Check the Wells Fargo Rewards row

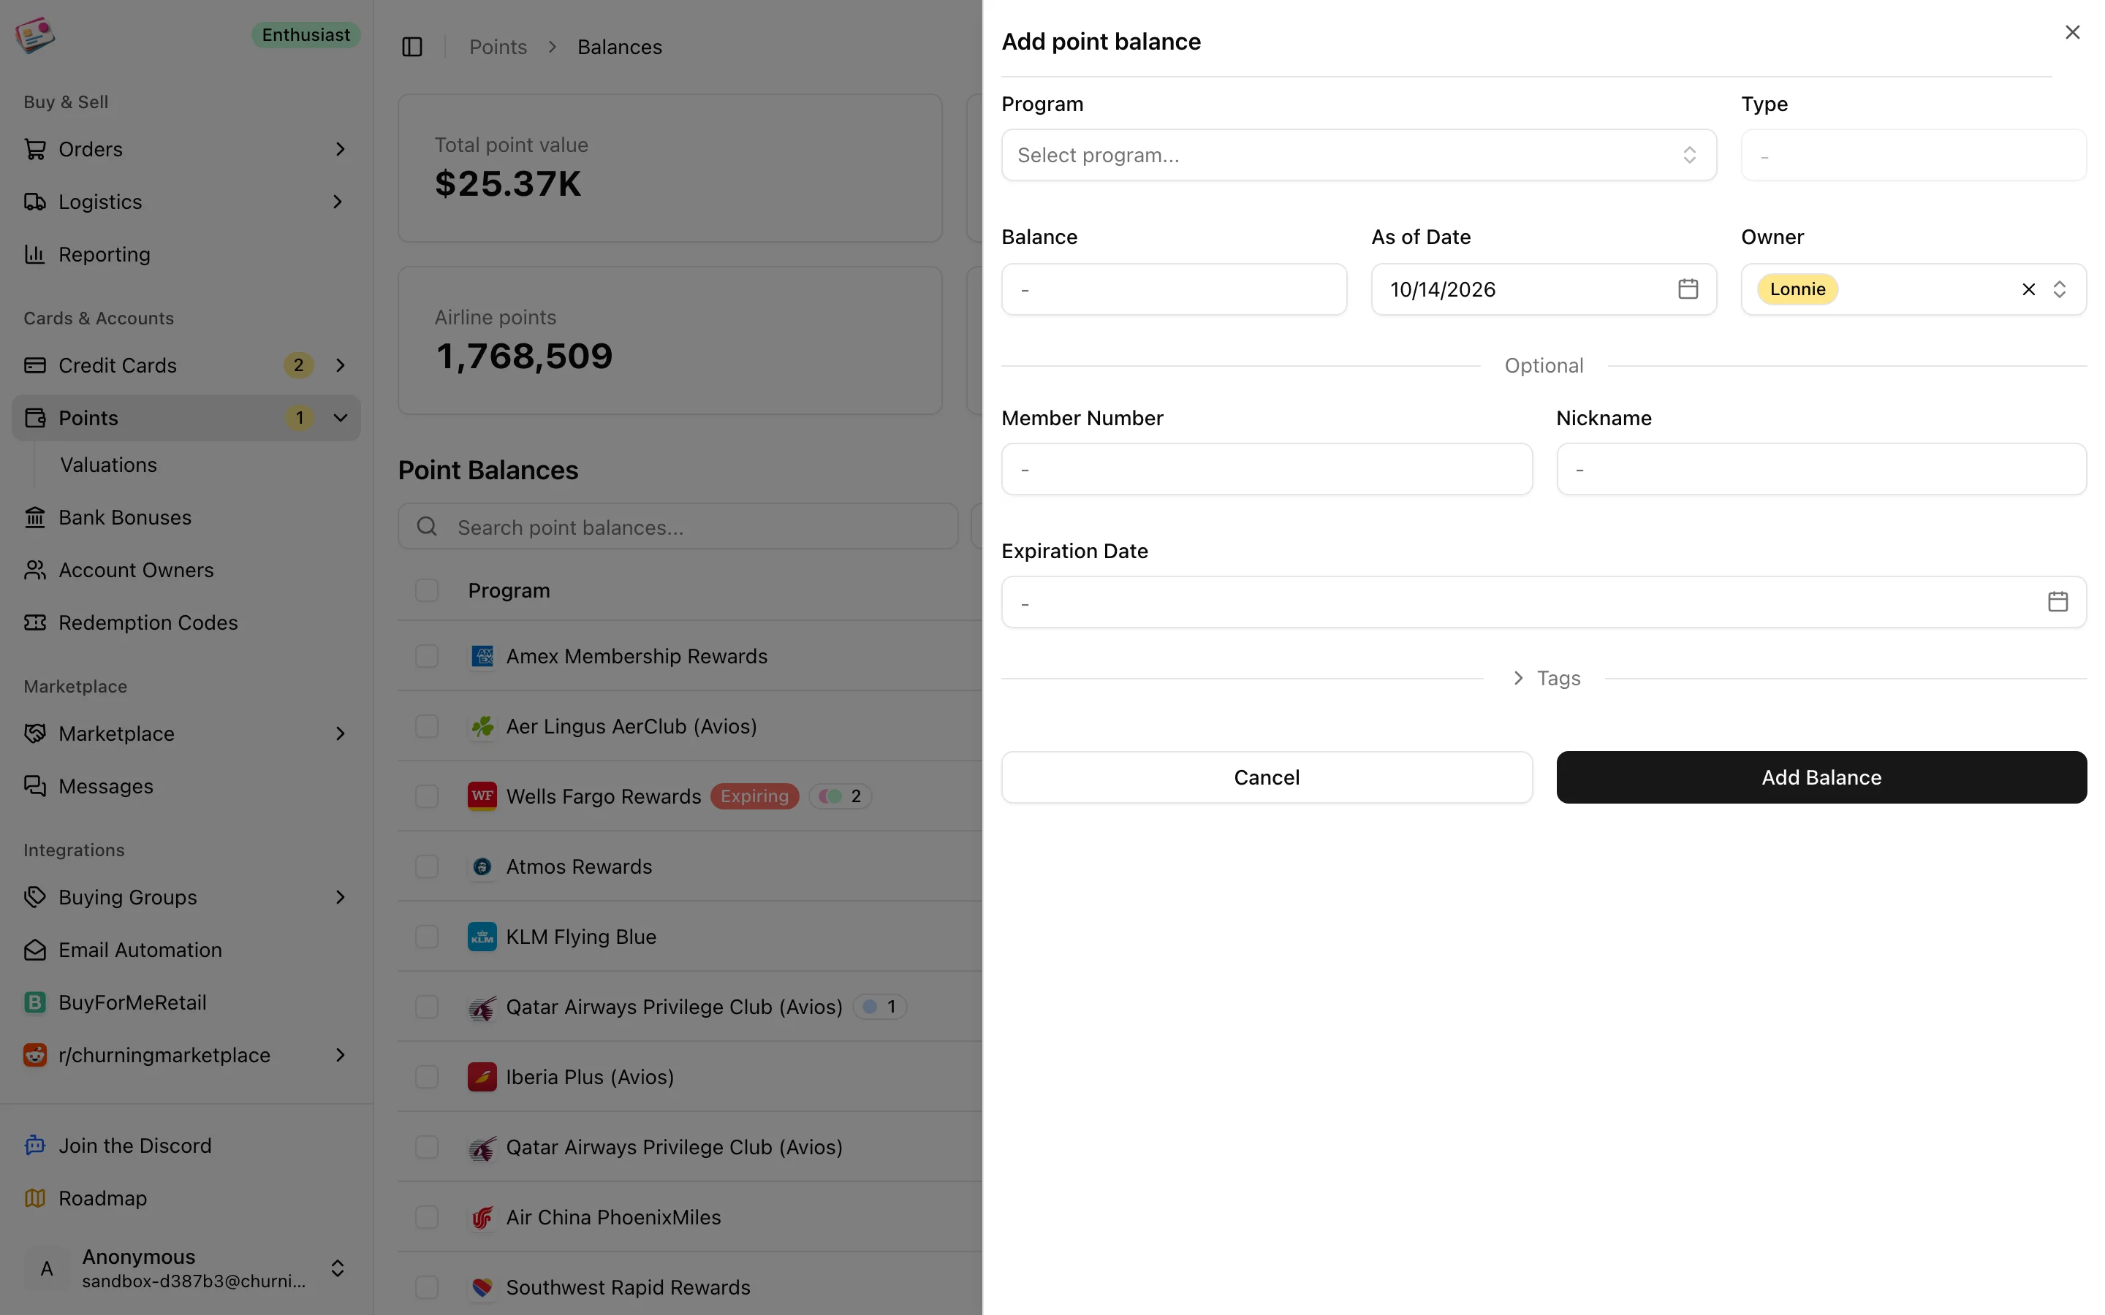click(427, 796)
